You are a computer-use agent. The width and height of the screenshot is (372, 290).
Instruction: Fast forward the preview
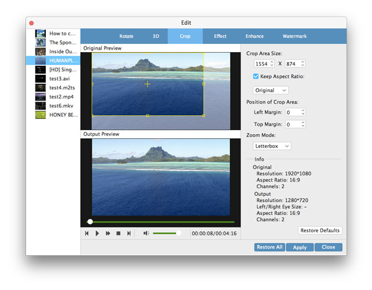108,234
